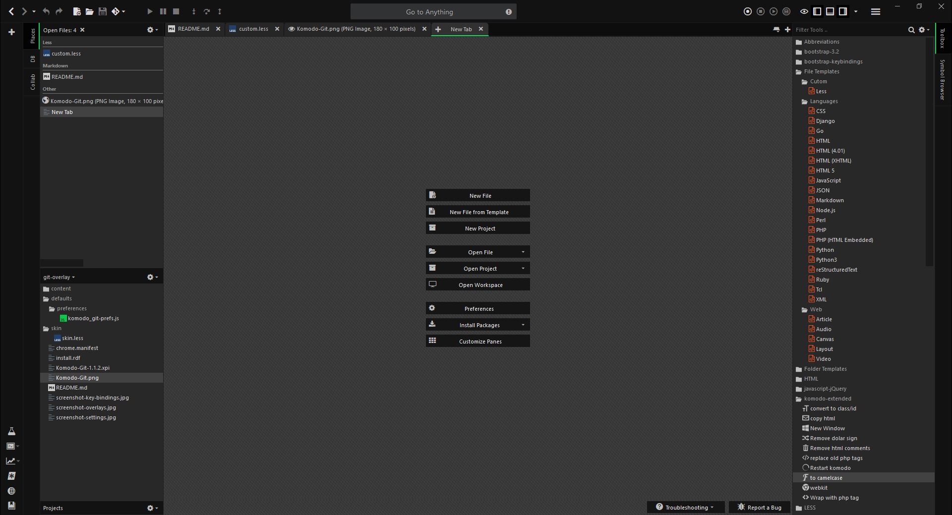Save file with the floppy disk icon

coord(103,11)
